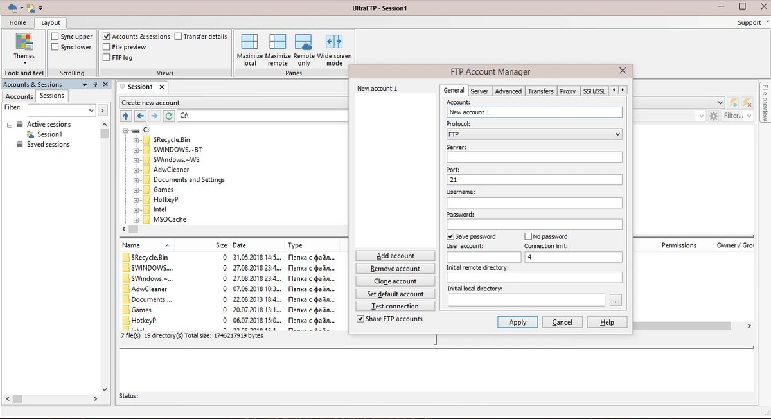The height and width of the screenshot is (419, 771).
Task: Close the Session1 tab
Action: pos(162,87)
